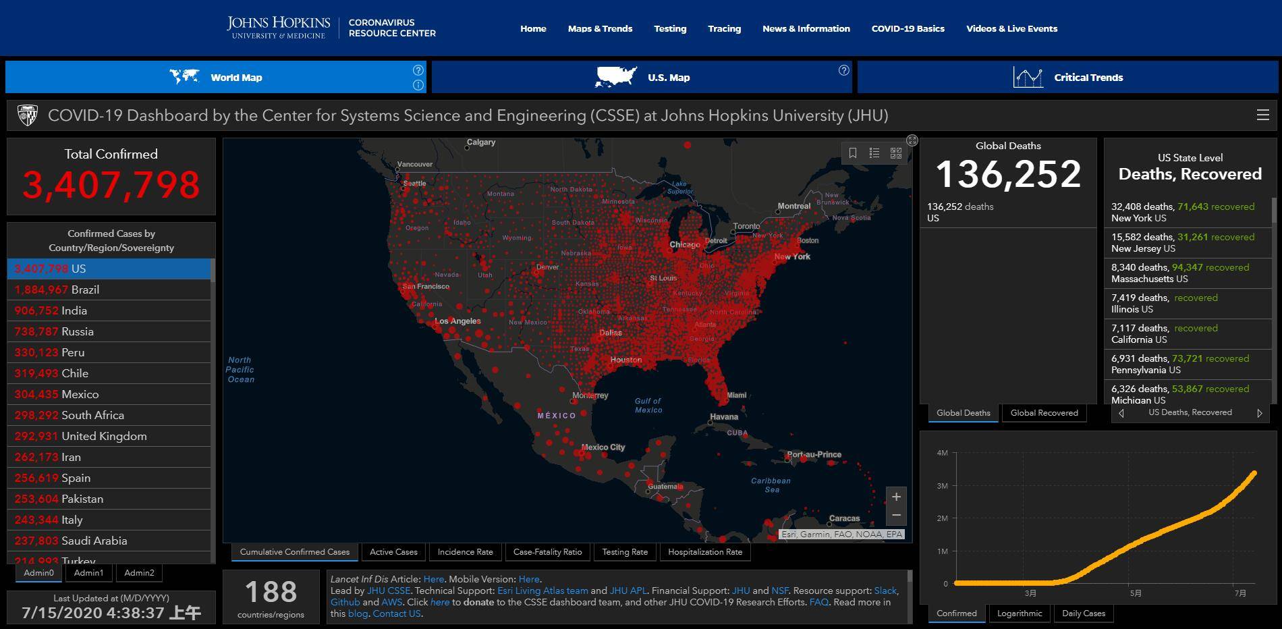Screen dimensions: 1282x629
Task: Select Brazil in the confirmed cases list
Action: click(85, 290)
